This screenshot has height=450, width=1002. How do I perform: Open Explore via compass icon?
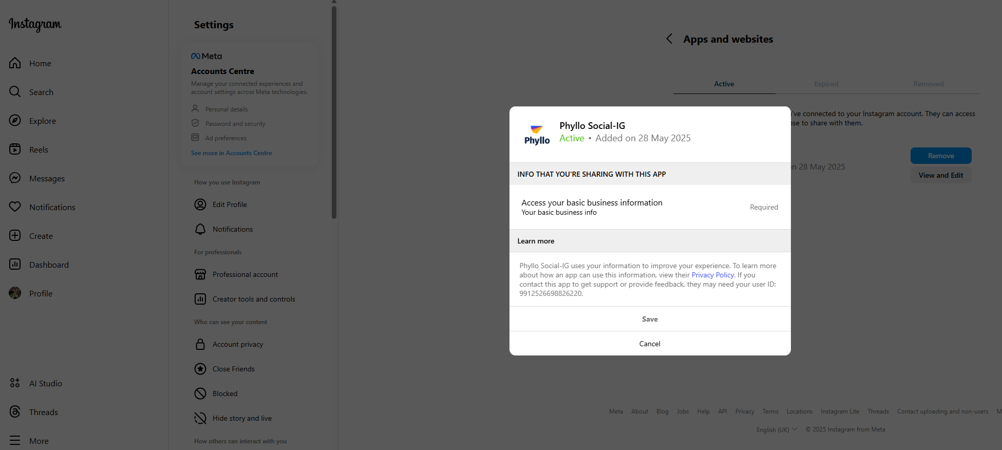click(x=15, y=121)
